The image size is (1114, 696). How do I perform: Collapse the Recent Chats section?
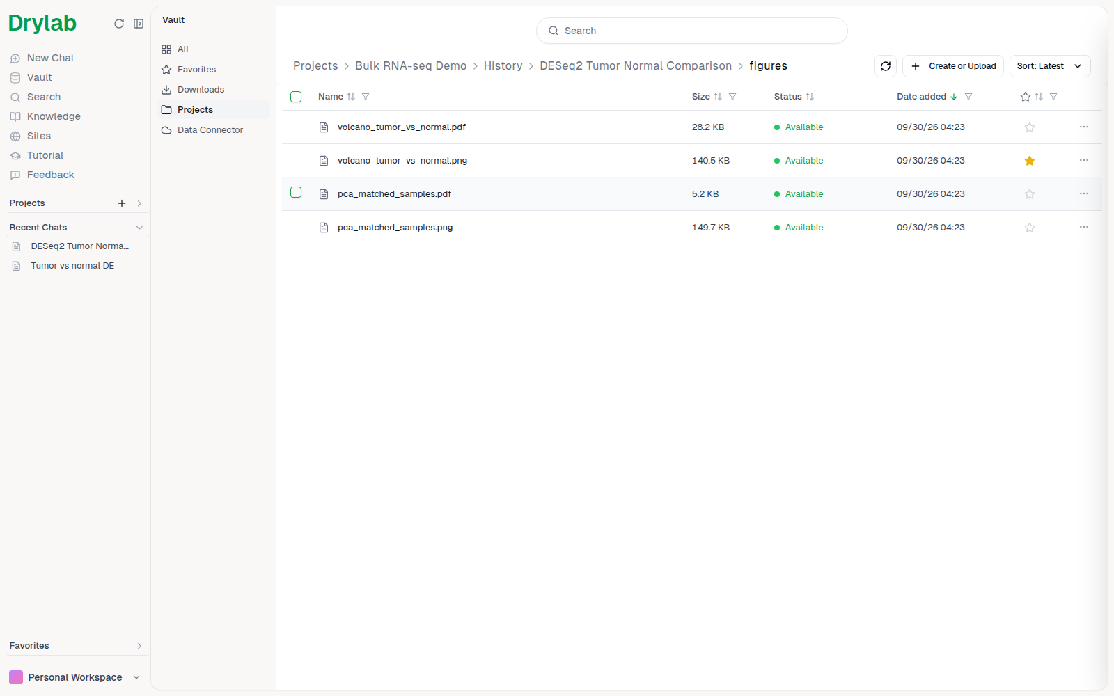pyautogui.click(x=139, y=228)
